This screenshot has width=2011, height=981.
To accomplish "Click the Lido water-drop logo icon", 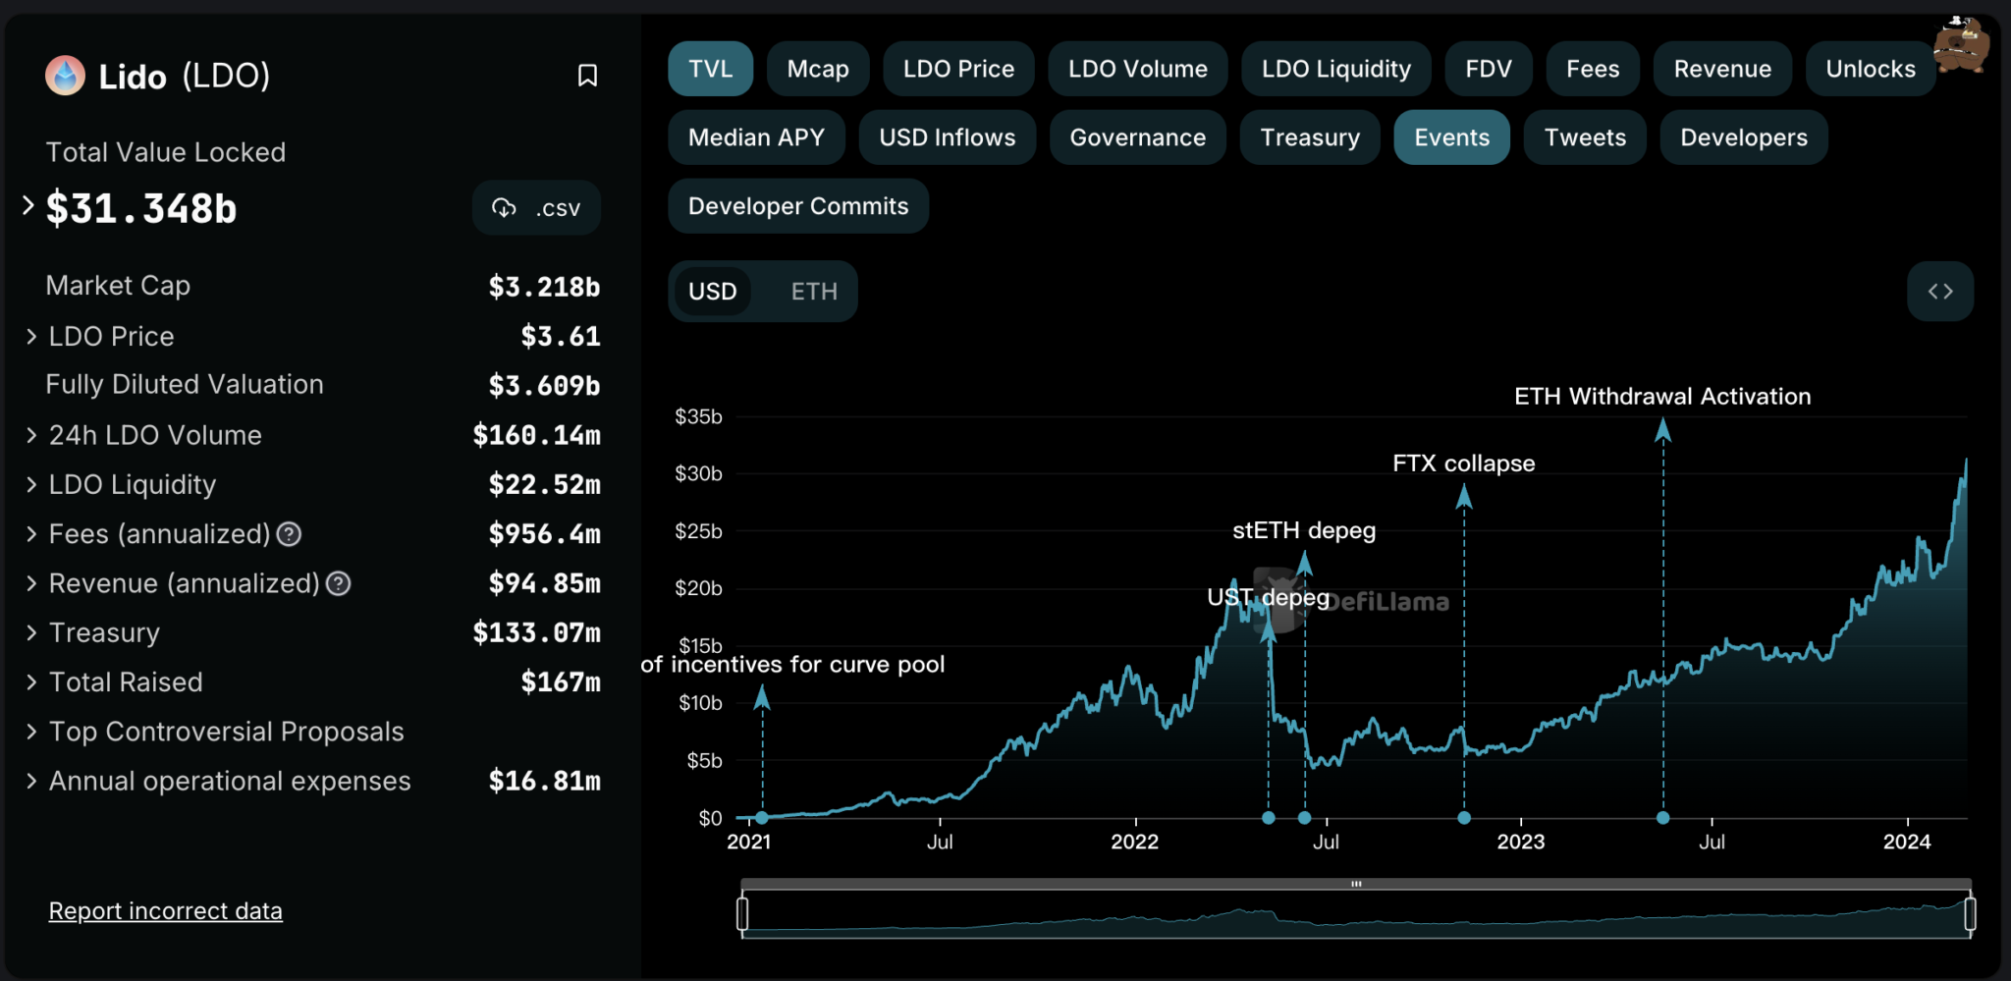I will [x=66, y=76].
